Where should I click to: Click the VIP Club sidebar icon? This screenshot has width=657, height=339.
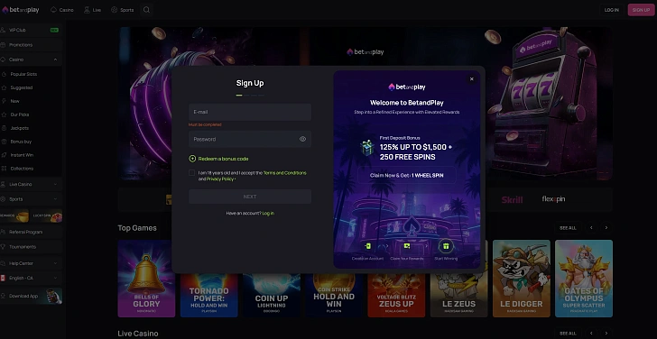[4, 30]
